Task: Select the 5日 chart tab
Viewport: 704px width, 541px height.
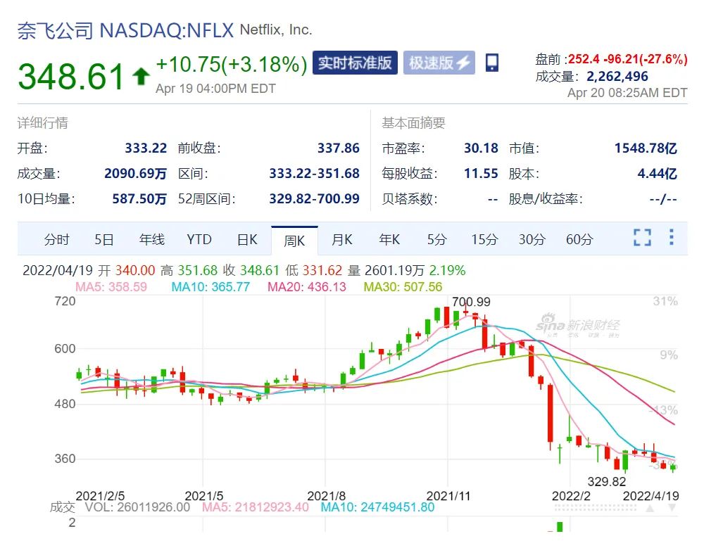Action: 104,240
